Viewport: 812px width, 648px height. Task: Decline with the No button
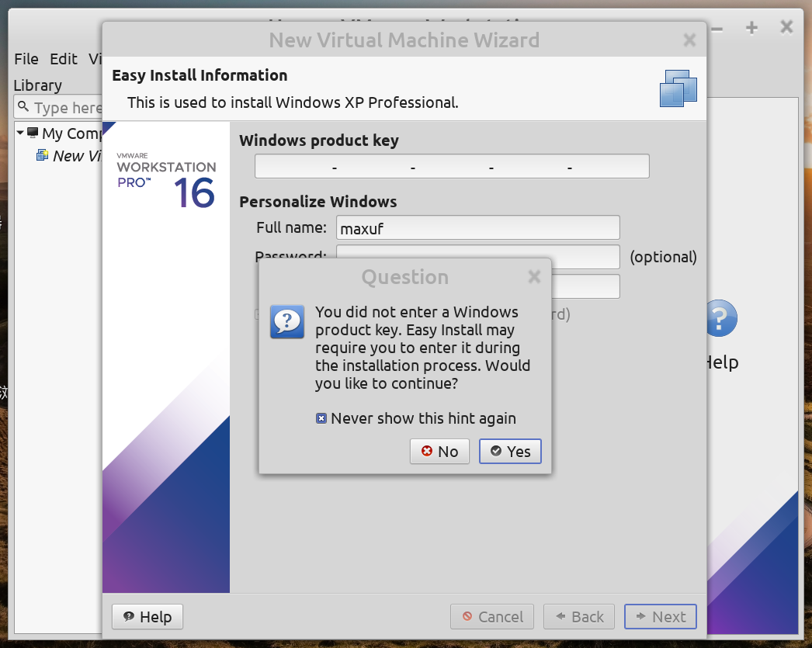tap(439, 452)
